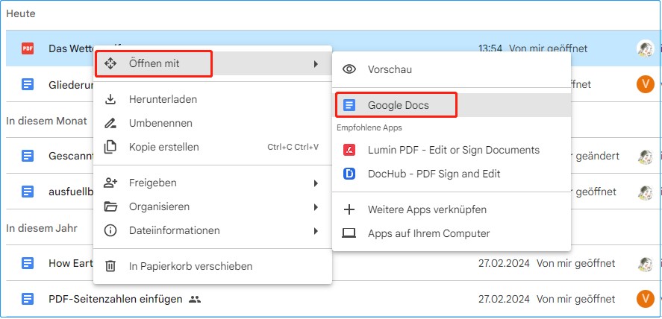Click the copy icon beside Kopie erstellen
Screen dimensions: 662x319
coord(110,147)
